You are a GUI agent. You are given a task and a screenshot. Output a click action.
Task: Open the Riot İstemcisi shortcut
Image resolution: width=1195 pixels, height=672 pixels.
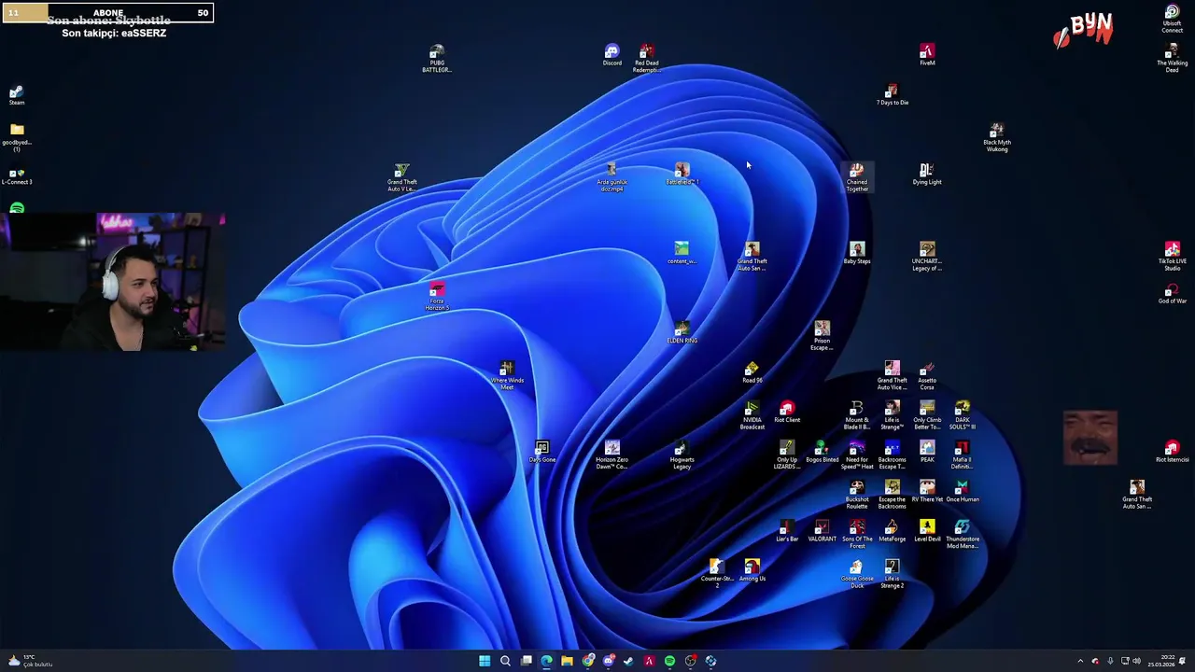point(1172,452)
